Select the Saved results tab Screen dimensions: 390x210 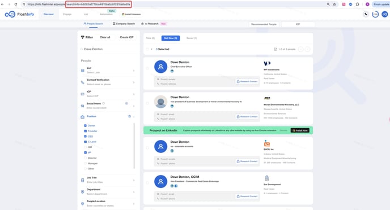click(x=192, y=38)
